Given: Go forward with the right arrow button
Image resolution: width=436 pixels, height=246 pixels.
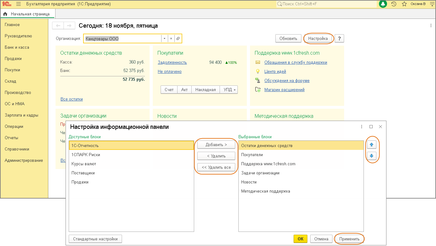Looking at the screenshot, I should [x=69, y=26].
